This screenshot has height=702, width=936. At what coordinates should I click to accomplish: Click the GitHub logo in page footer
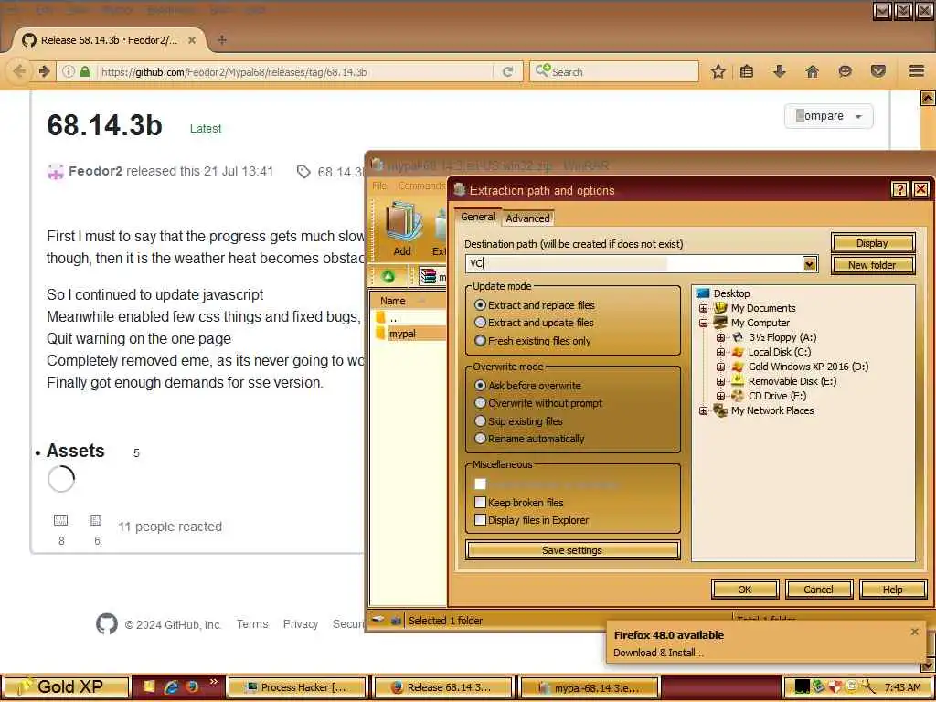click(x=107, y=624)
